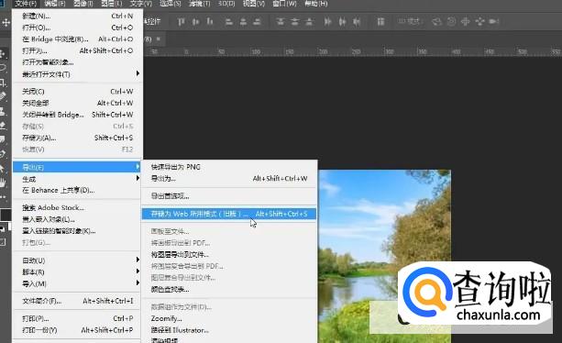Click the distribute left edges icon
562x343 pixels.
[327, 22]
